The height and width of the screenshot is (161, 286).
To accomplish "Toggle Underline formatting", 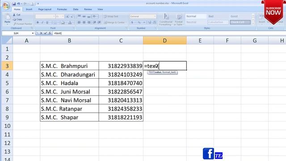I will tap(47, 23).
